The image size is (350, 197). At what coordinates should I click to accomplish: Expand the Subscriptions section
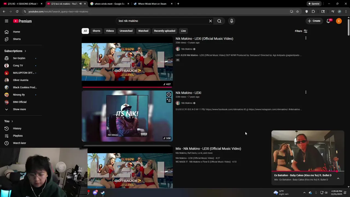coord(15,51)
